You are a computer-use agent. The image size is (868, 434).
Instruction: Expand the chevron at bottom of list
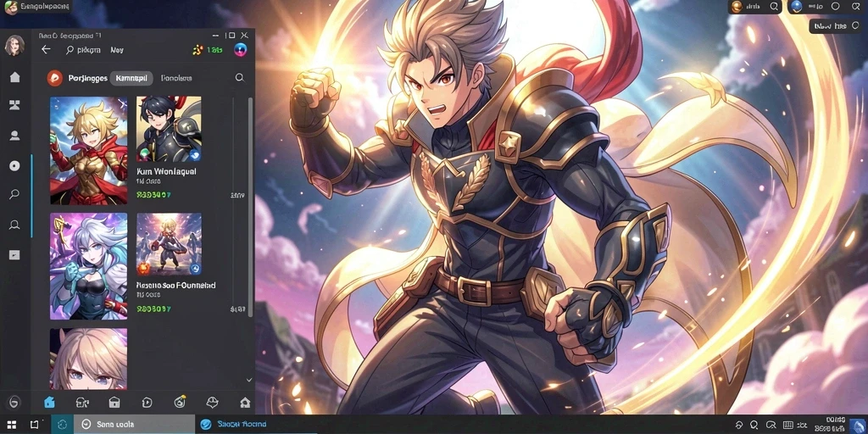pos(249,381)
